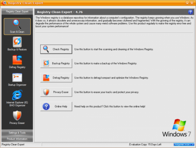Click the 'make a backup' description text
This screenshot has height=148, width=196.
point(106,63)
